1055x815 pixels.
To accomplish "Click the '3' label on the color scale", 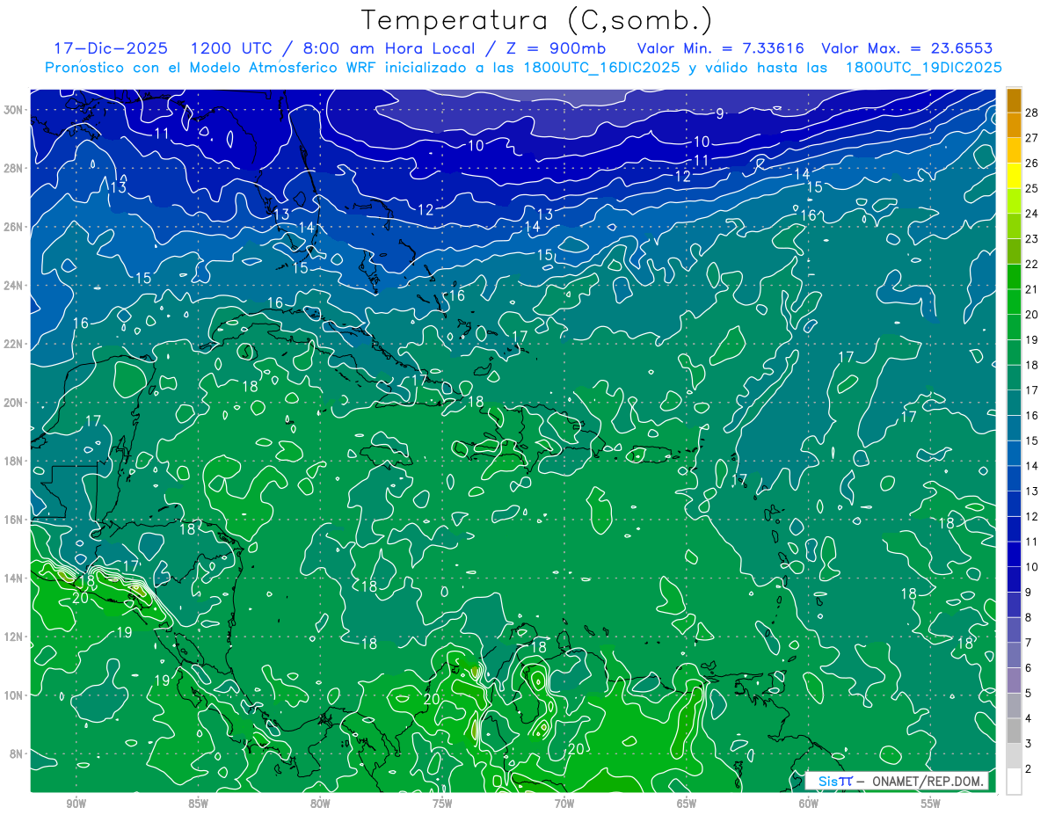I will (1030, 744).
